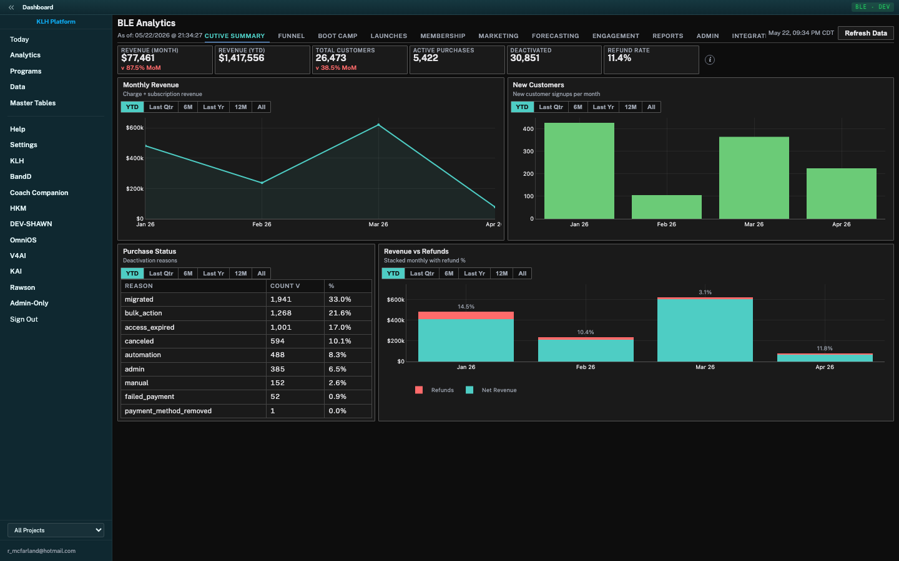Select Last Yr in Revenue vs Refunds
The height and width of the screenshot is (561, 899).
474,274
